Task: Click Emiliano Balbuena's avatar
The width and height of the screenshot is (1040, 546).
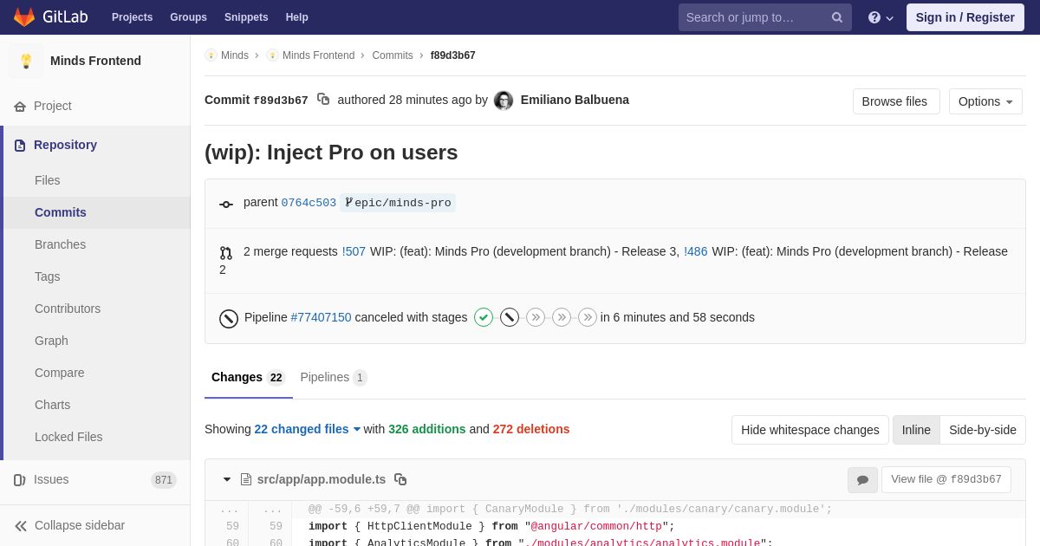Action: (x=504, y=101)
